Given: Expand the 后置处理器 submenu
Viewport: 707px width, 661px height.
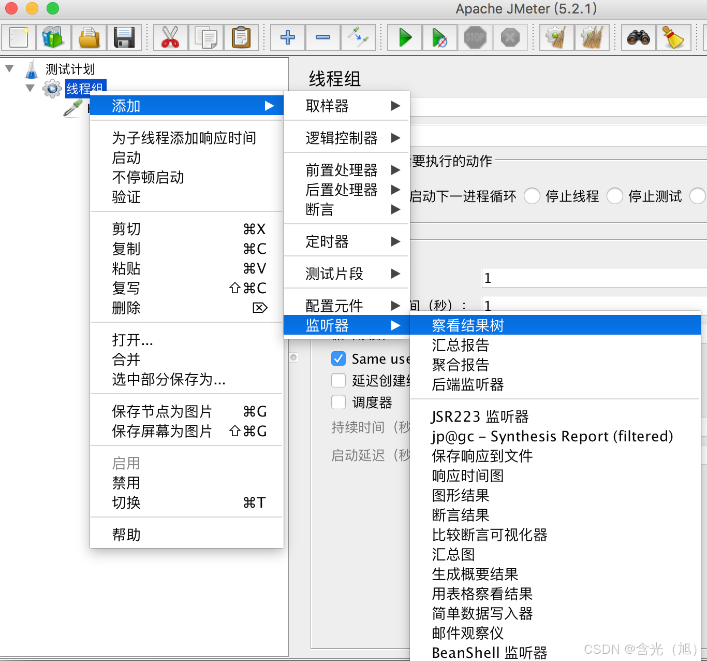Looking at the screenshot, I should (347, 190).
